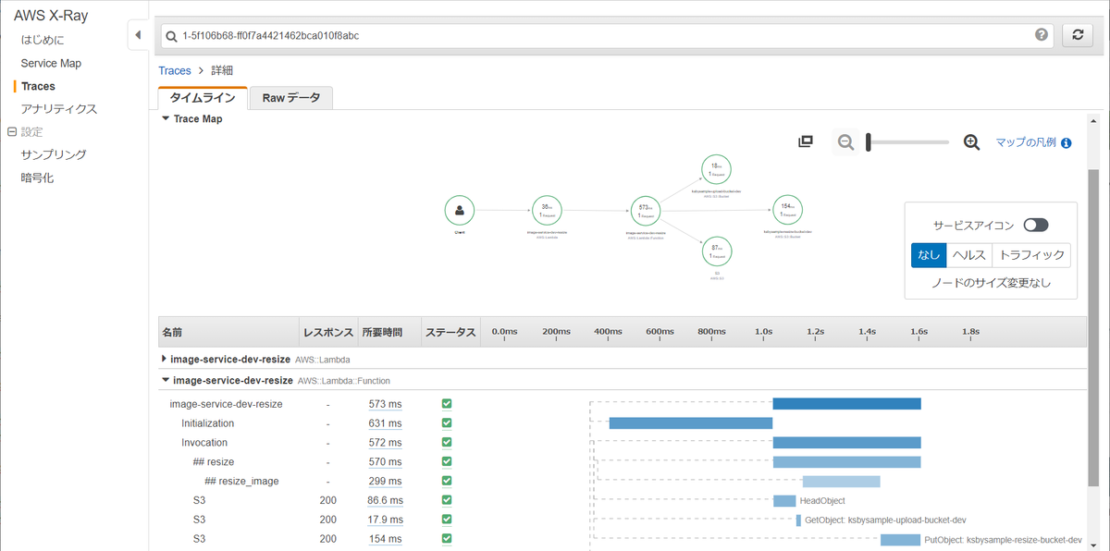The width and height of the screenshot is (1110, 551).
Task: Select the 38ms AWS::Lambda node
Action: [548, 211]
